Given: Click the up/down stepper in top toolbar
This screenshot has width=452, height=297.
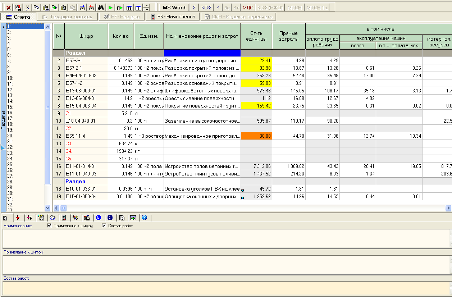Looking at the screenshot, I should tap(147, 8).
